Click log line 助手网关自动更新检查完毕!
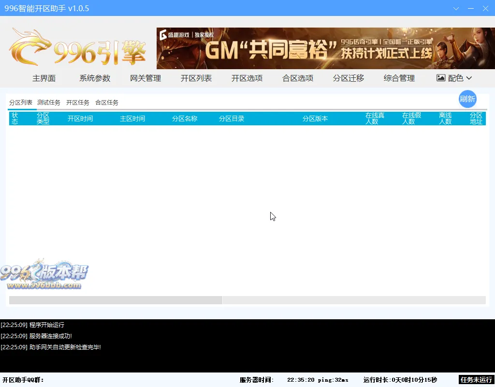Screen dimensions: 495x387 click(51, 347)
